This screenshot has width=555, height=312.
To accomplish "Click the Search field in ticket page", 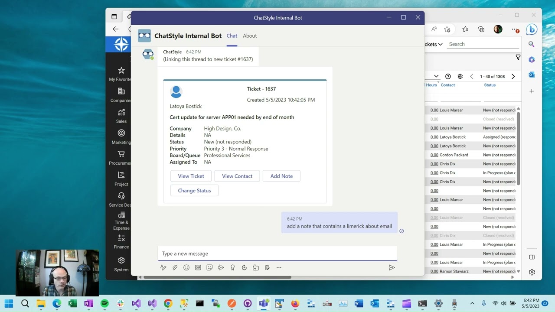I will [483, 44].
